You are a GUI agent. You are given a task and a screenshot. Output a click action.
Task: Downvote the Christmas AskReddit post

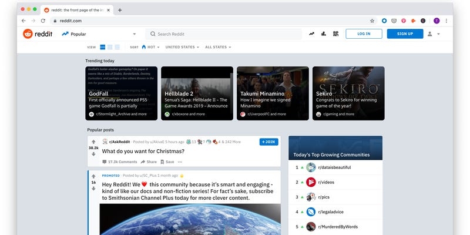click(x=93, y=154)
